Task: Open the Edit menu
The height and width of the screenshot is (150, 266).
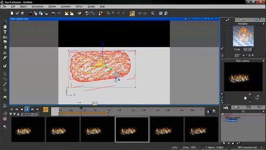Action: pos(13,7)
